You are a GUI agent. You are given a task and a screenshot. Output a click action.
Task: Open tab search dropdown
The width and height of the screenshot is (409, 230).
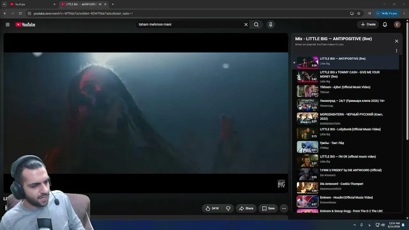point(4,4)
